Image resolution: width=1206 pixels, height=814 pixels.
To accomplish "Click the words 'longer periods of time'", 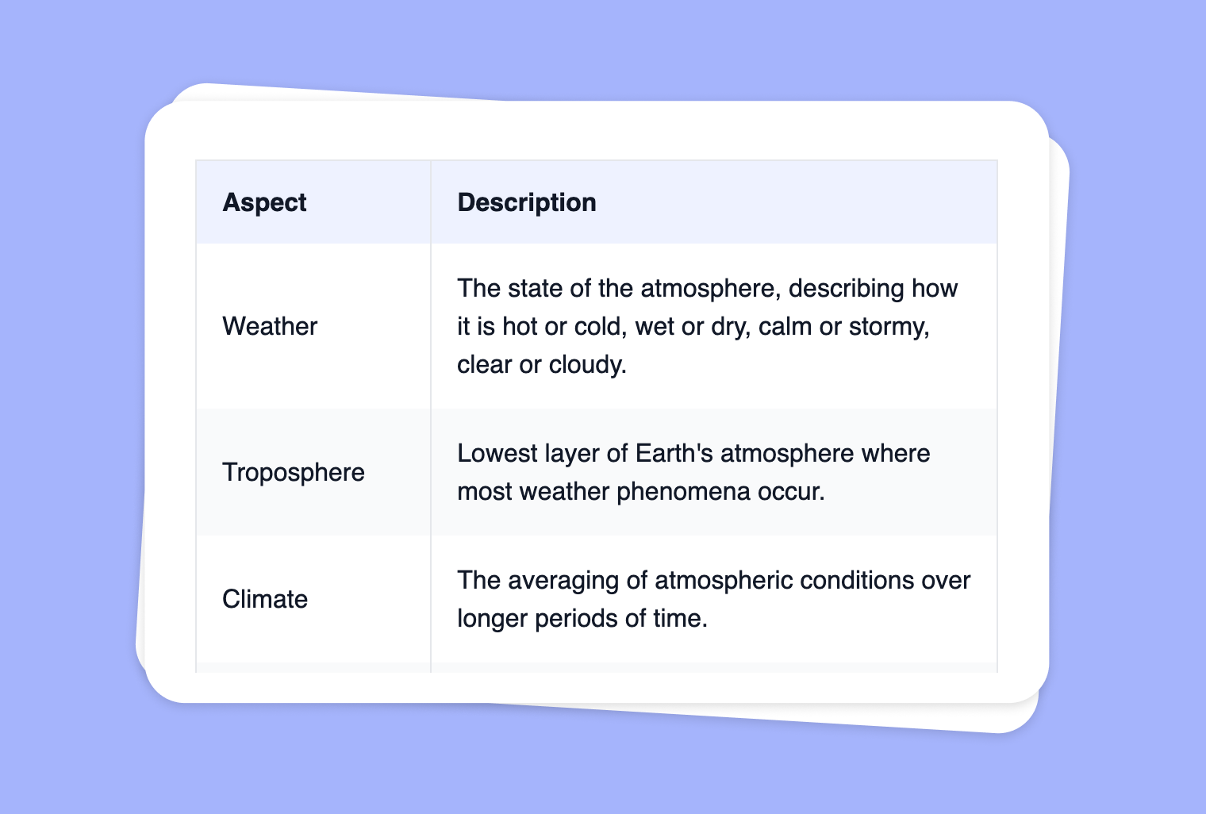I will [x=582, y=619].
